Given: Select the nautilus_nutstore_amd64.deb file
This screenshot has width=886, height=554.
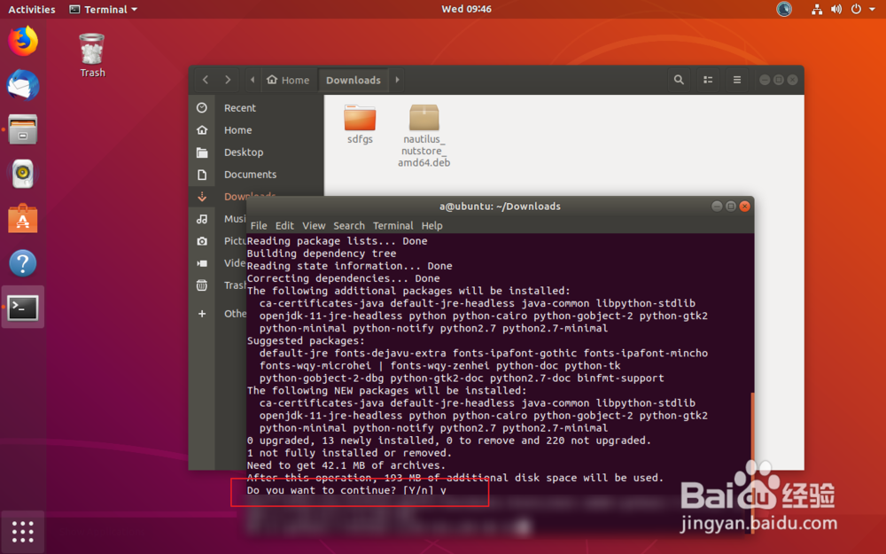Looking at the screenshot, I should coord(424,124).
